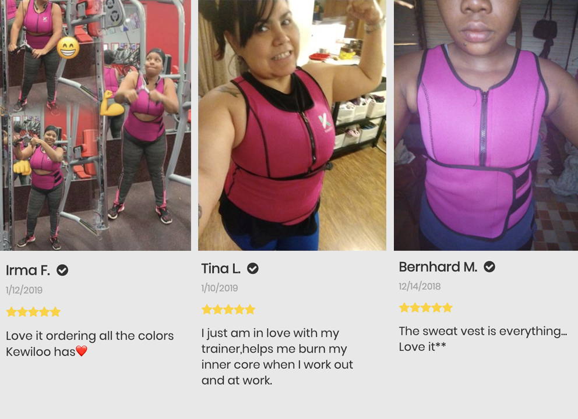Click the star rating under Bernhard M.
The width and height of the screenshot is (578, 419).
[x=426, y=307]
